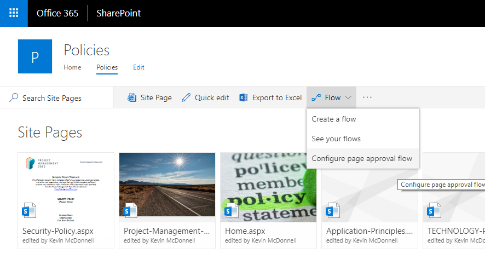Click the SharePoint header link

118,13
